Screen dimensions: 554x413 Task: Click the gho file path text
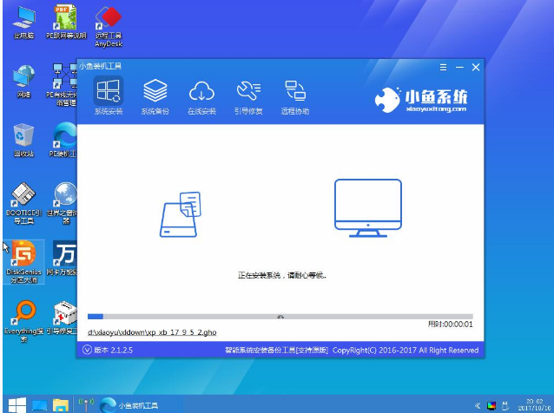[x=152, y=332]
